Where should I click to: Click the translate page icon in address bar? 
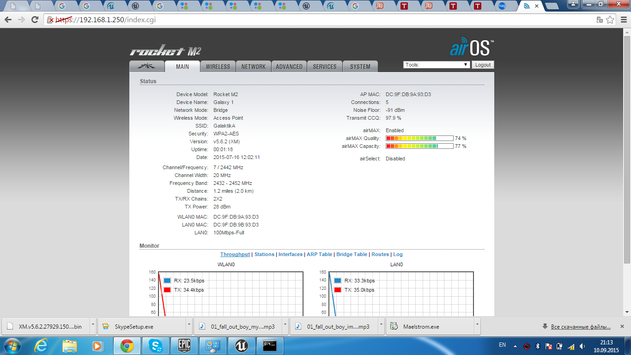600,19
